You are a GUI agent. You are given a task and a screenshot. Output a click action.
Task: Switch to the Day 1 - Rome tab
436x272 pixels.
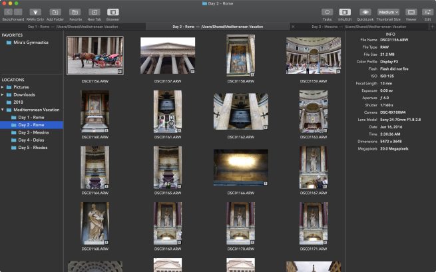coord(73,27)
